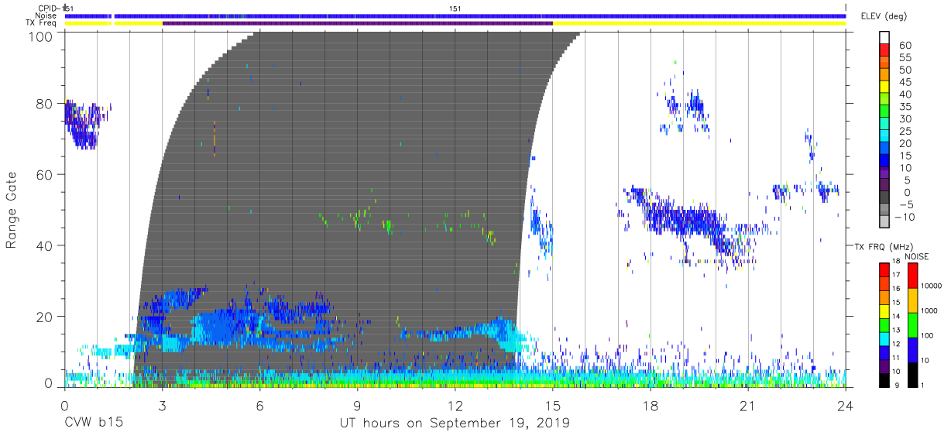Click the '6' tick on the UT hours axis
The width and height of the screenshot is (951, 439).
(260, 406)
